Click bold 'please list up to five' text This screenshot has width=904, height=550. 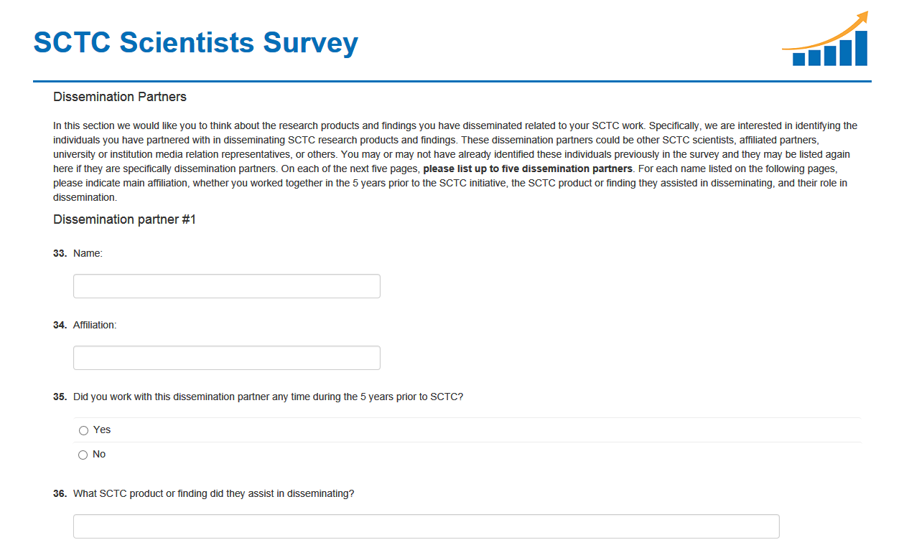pyautogui.click(x=528, y=169)
